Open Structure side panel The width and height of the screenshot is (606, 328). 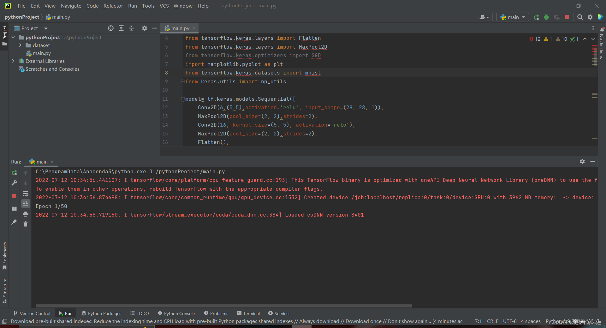[x=4, y=291]
